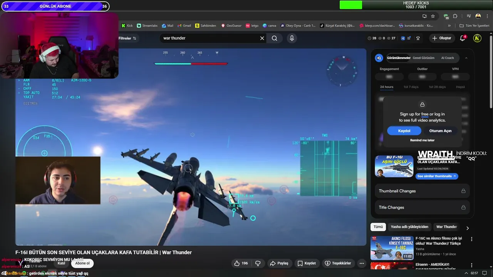493x277 pixels.
Task: Open the Gmail bookmark
Action: 184,26
